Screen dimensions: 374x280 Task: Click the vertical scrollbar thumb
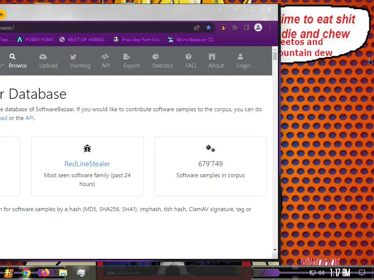pyautogui.click(x=275, y=56)
